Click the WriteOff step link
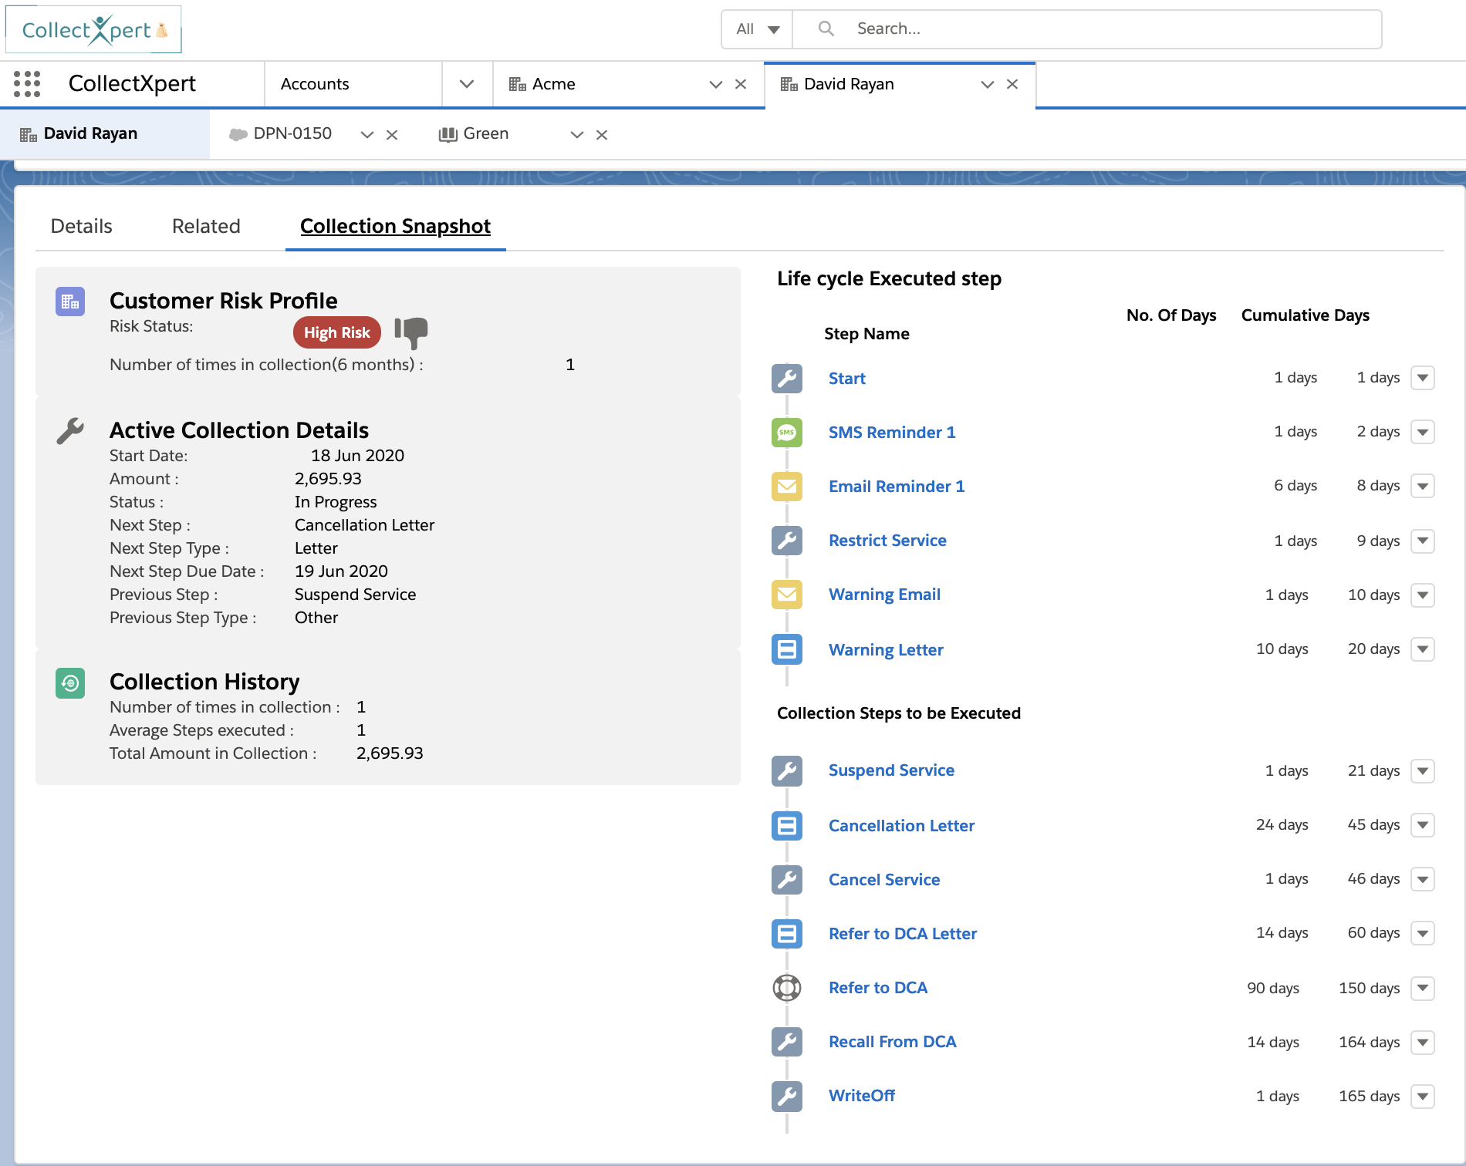The height and width of the screenshot is (1166, 1466). tap(861, 1095)
